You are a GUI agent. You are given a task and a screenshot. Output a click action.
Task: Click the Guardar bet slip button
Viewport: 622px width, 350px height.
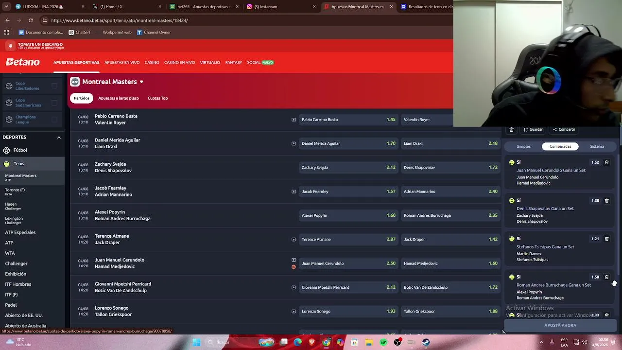point(533,130)
